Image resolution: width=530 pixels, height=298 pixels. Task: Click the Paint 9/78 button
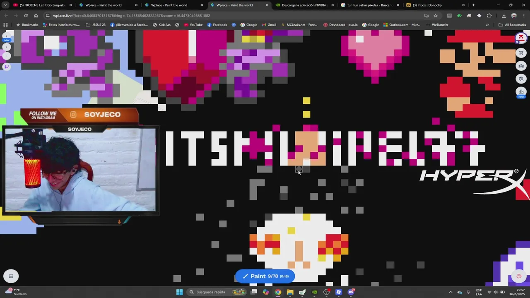265,276
